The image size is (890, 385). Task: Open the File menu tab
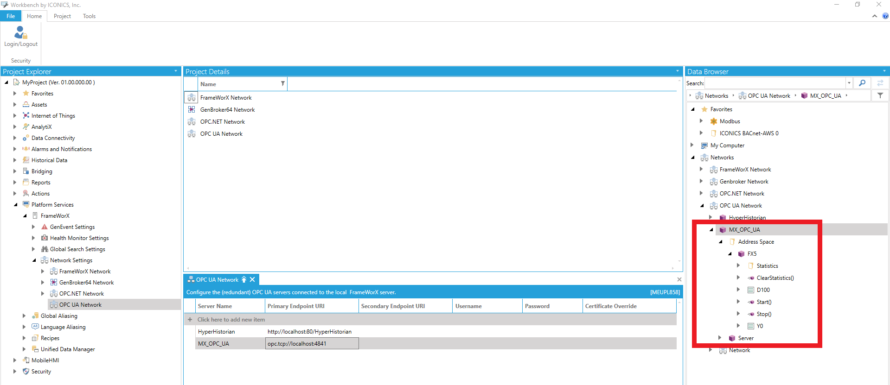click(11, 16)
